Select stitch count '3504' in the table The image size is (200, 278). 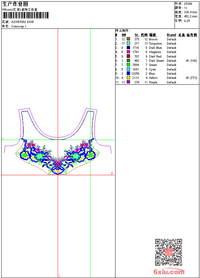tap(136, 65)
